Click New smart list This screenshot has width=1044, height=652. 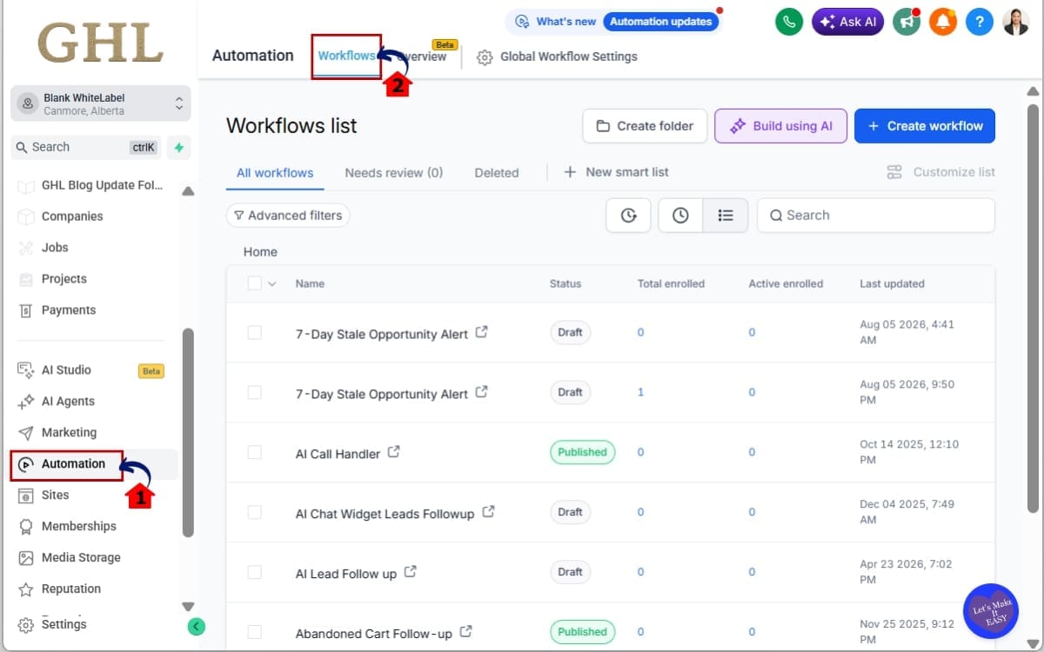616,172
